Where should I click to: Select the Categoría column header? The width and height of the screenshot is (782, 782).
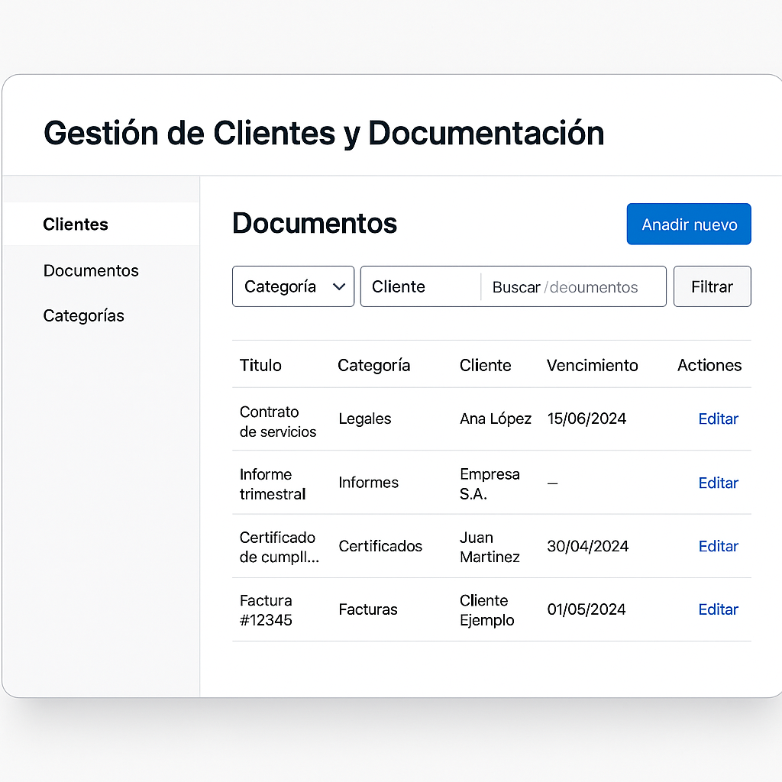[x=373, y=365]
